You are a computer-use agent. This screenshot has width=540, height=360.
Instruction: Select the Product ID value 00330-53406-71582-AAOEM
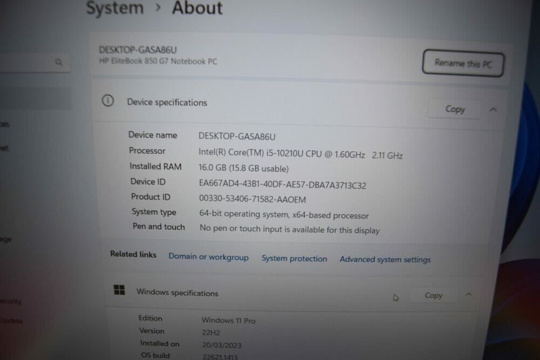(252, 199)
